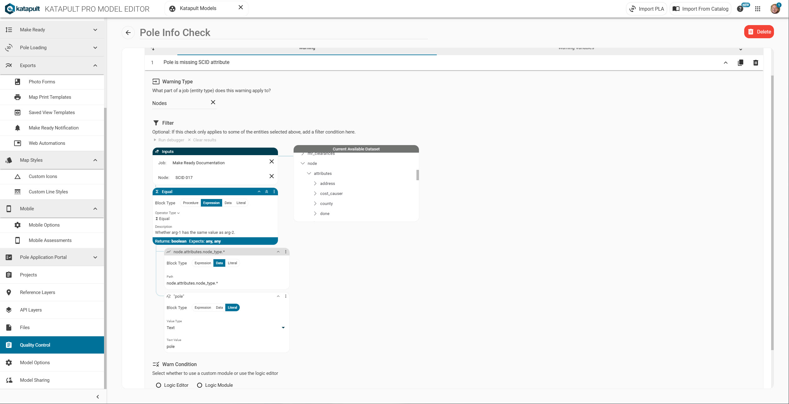This screenshot has height=404, width=789.
Task: Click the red Delete button
Action: coord(759,32)
